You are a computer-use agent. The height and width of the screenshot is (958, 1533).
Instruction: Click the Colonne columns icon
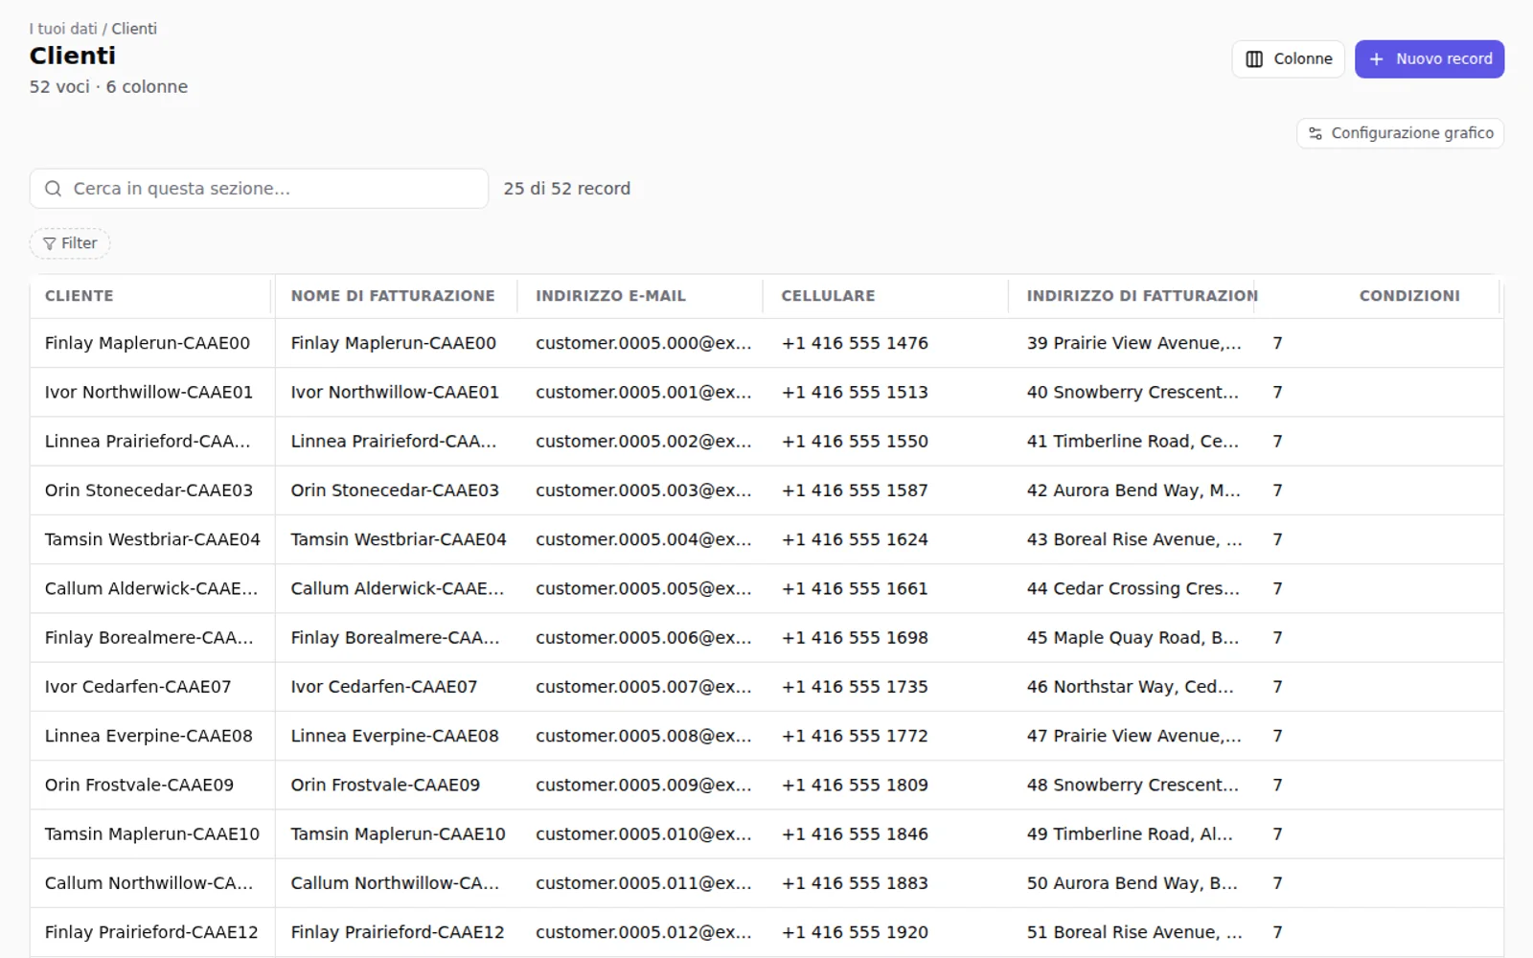click(1254, 59)
